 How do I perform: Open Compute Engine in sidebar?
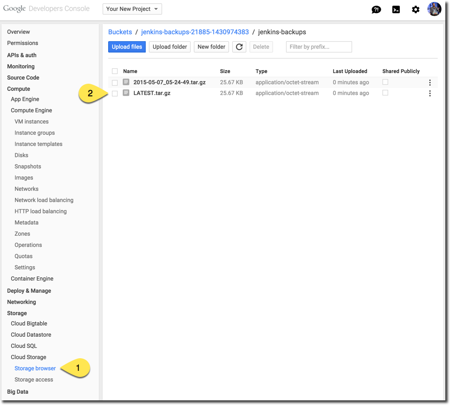31,110
